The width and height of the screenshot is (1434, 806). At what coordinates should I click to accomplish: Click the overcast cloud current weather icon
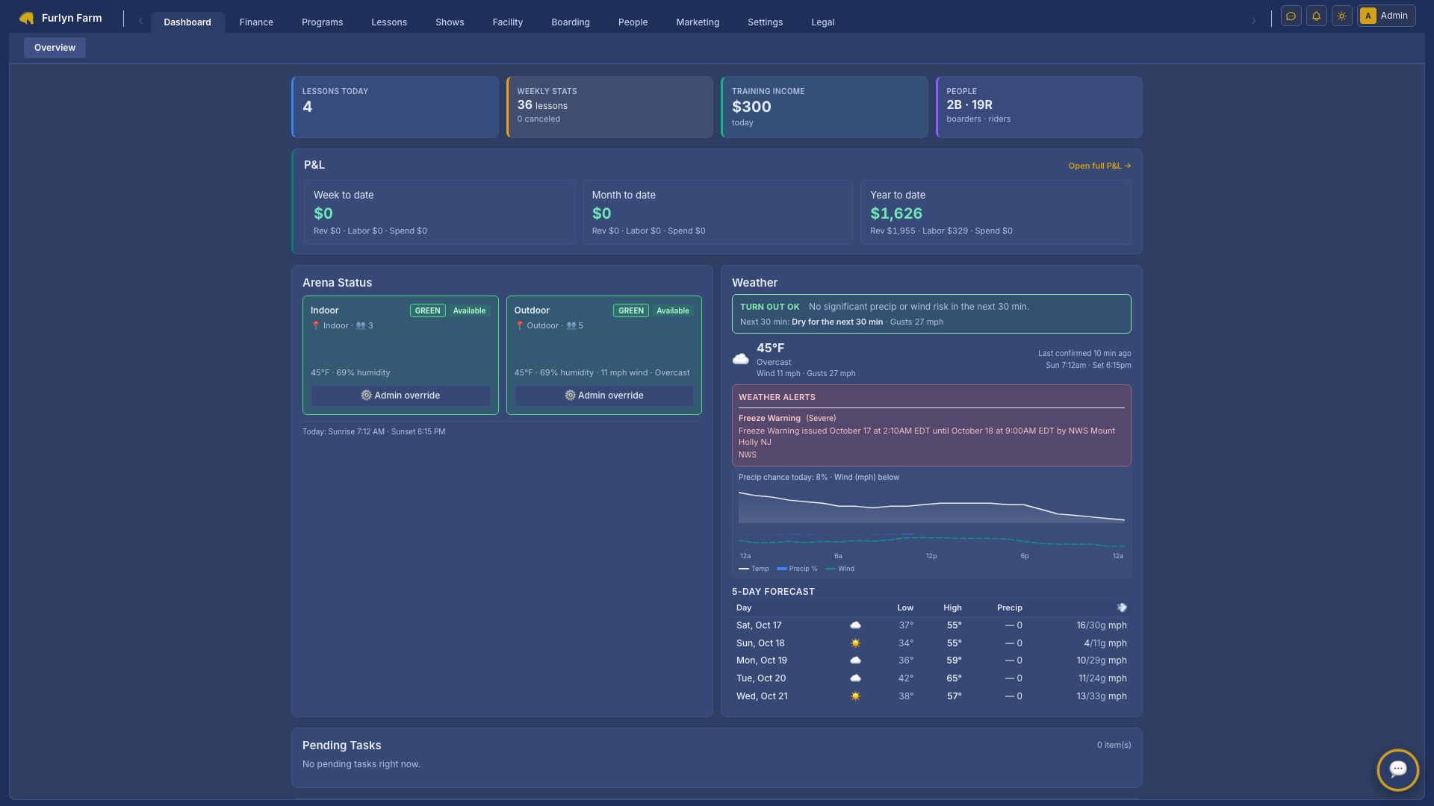coord(740,360)
